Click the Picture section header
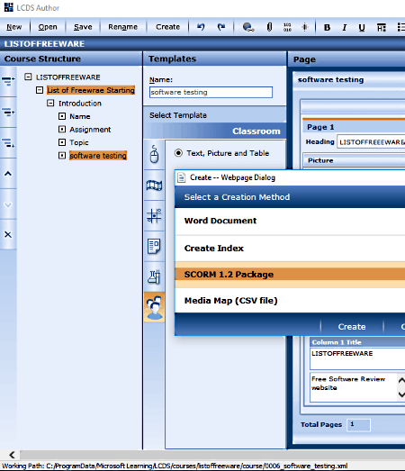Screen dimensions: 405x471 point(355,160)
